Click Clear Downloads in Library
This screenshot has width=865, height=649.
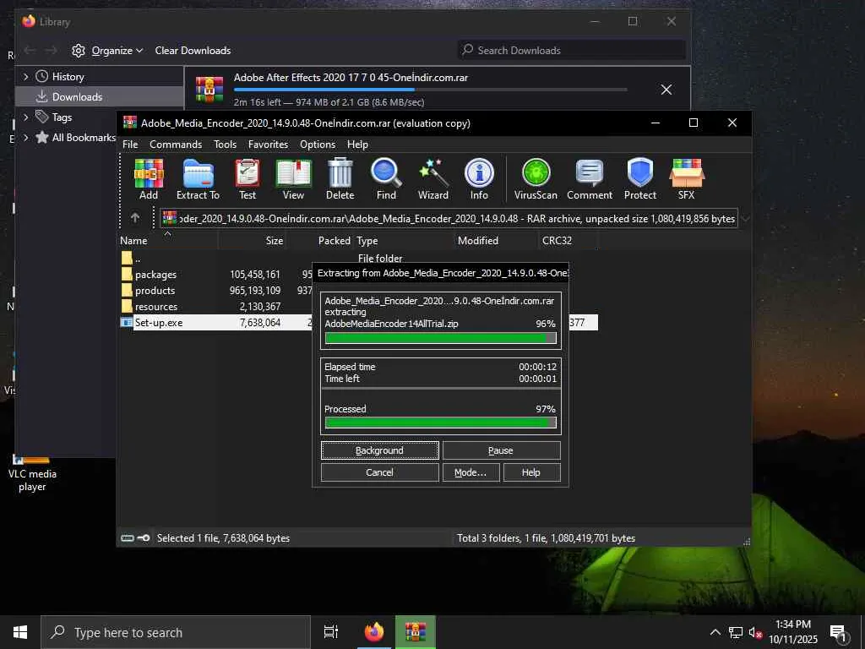193,50
